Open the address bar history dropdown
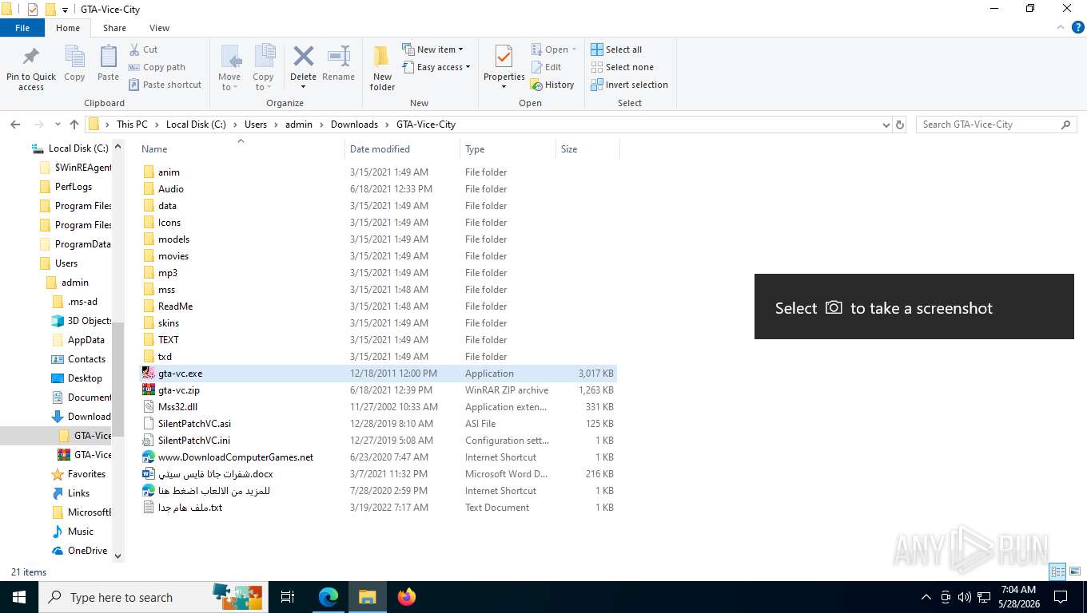The width and height of the screenshot is (1087, 613). point(886,125)
